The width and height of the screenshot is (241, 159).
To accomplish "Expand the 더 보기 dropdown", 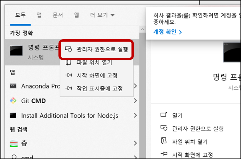I will coord(102,15).
